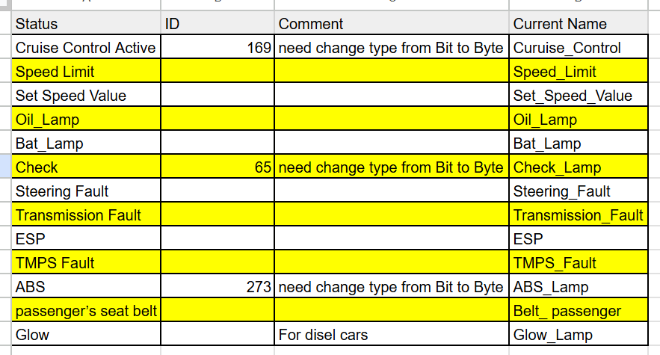
Task: Select the Steering Fault status cell
Action: (x=86, y=191)
